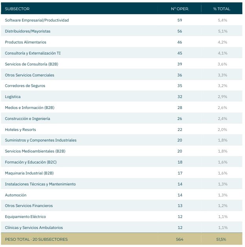Select Construcción e Ingeniería row
Viewport: 245px width, 247px height.
pyautogui.click(x=121, y=118)
